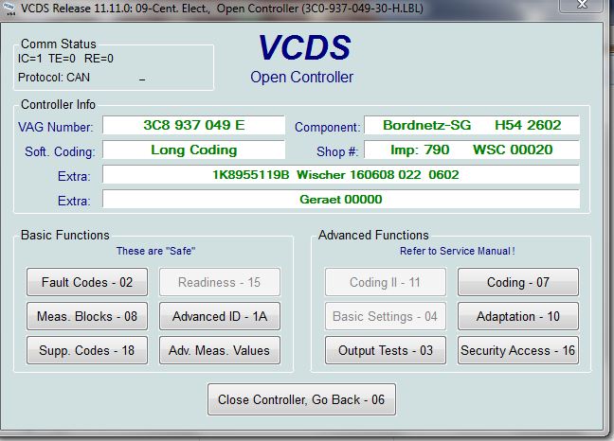Image resolution: width=614 pixels, height=441 pixels.
Task: Click the VAG Number field
Action: [193, 125]
